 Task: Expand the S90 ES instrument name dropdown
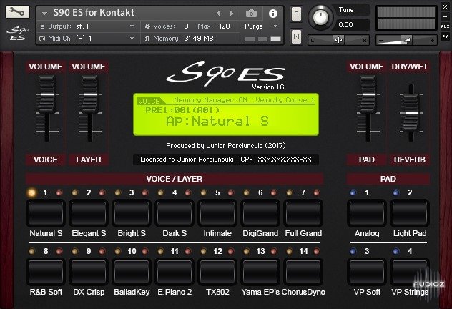click(45, 13)
